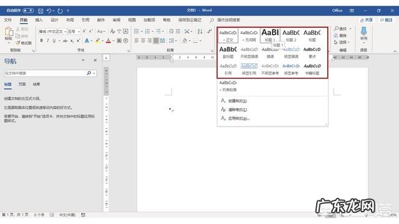Click the Increase Font Size icon
Screen dimensions: 399x224
(85, 31)
